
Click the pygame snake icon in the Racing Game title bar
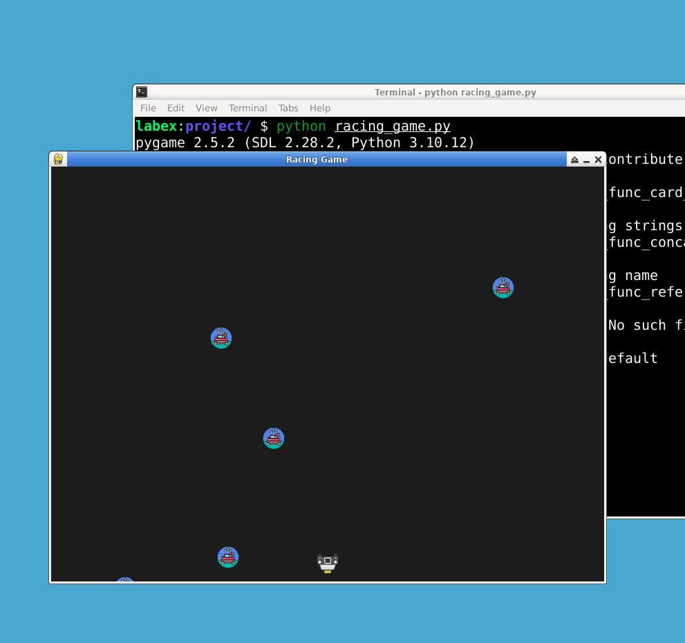pos(59,160)
